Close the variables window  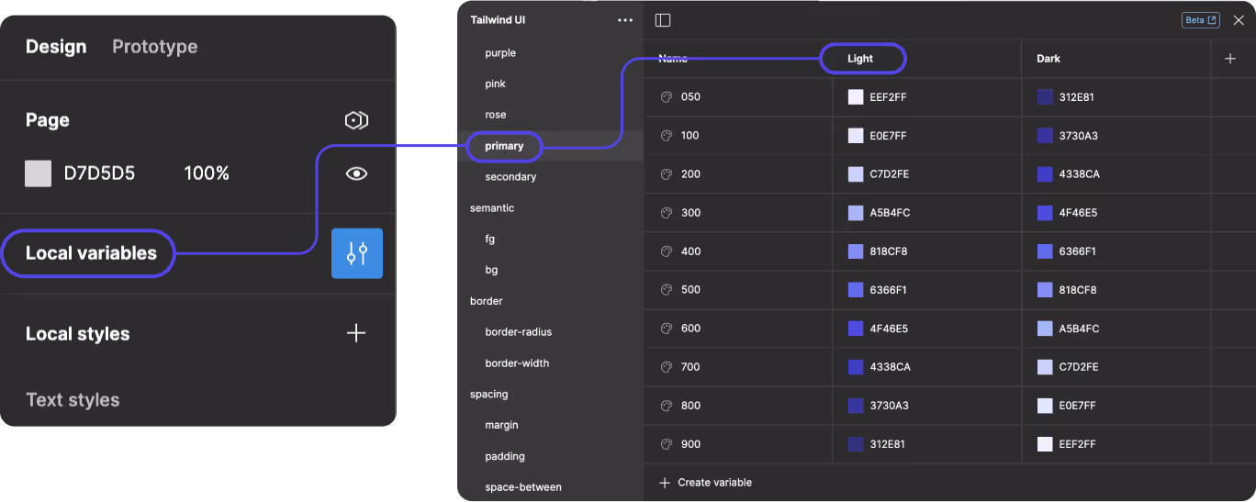(1239, 20)
